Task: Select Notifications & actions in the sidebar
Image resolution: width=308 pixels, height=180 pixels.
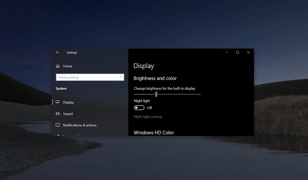Action: [80, 125]
